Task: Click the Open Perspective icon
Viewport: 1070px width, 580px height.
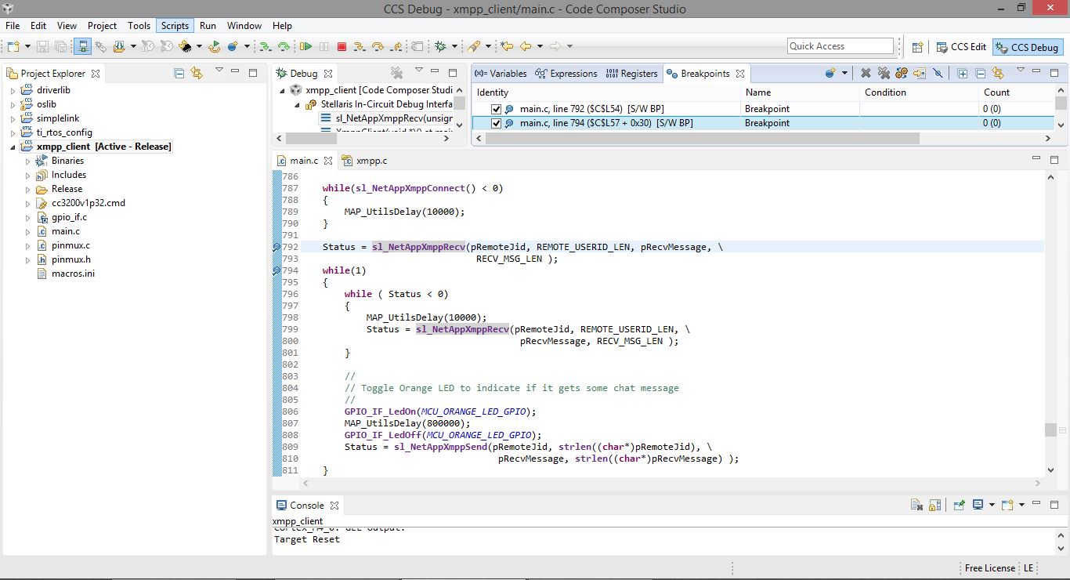Action: tap(918, 47)
